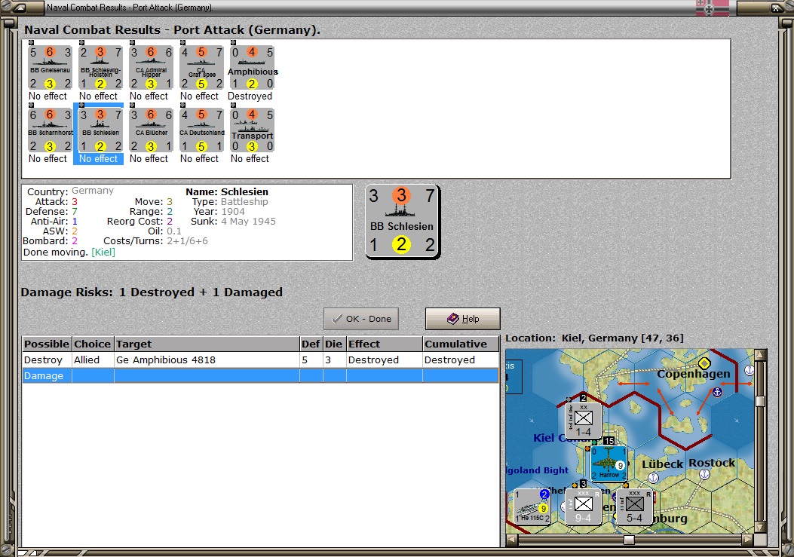Viewport: 794px width, 557px height.
Task: Select the BB Scharnhorst unit counter
Action: (x=50, y=130)
